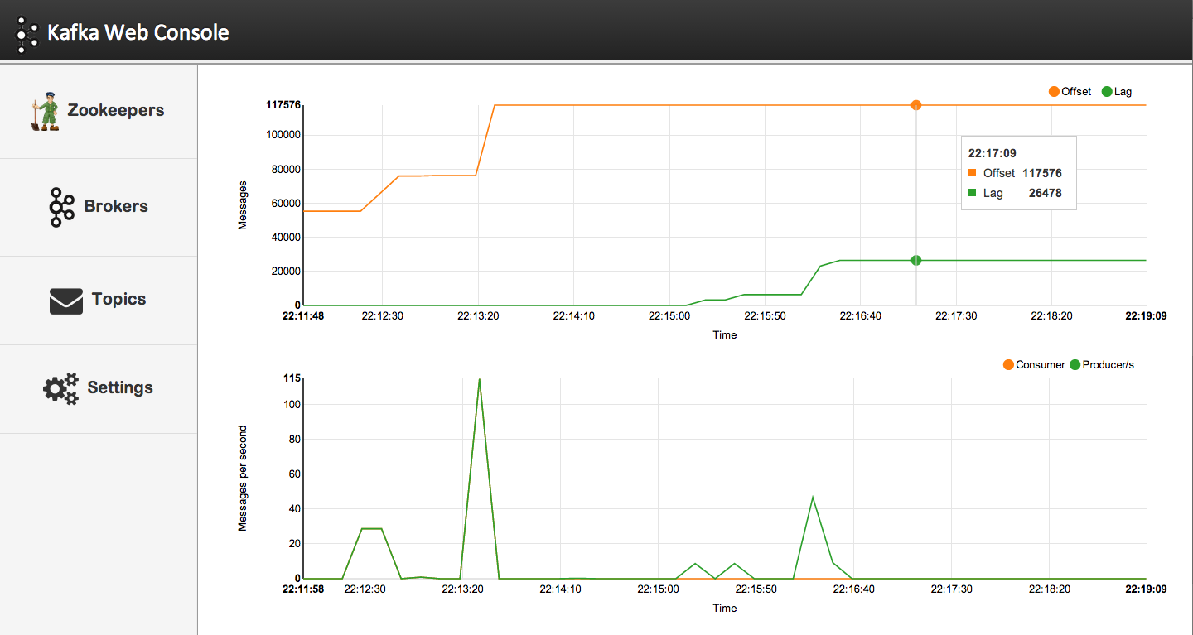
Task: Click the Kafka Web Console title
Action: tap(138, 33)
